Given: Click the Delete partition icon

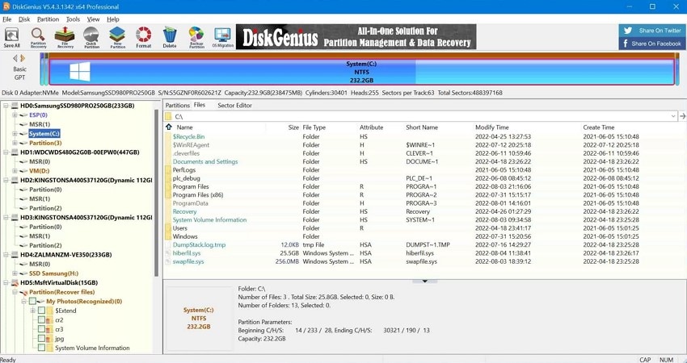Looking at the screenshot, I should [170, 38].
